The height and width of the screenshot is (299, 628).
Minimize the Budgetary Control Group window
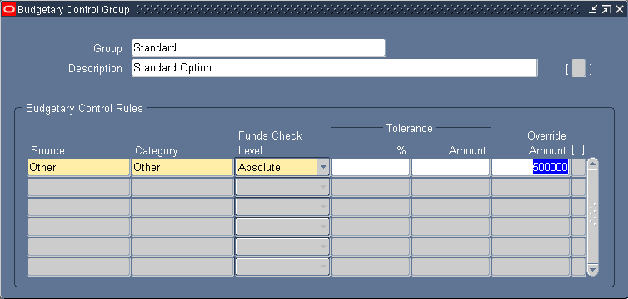point(593,10)
